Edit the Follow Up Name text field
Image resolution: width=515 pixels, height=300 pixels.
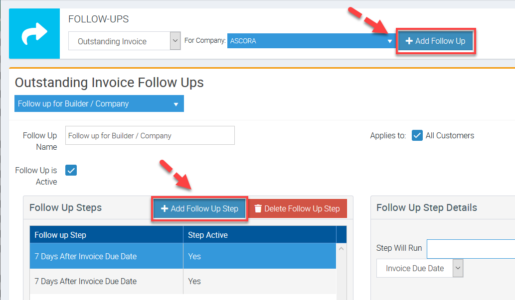coord(150,135)
